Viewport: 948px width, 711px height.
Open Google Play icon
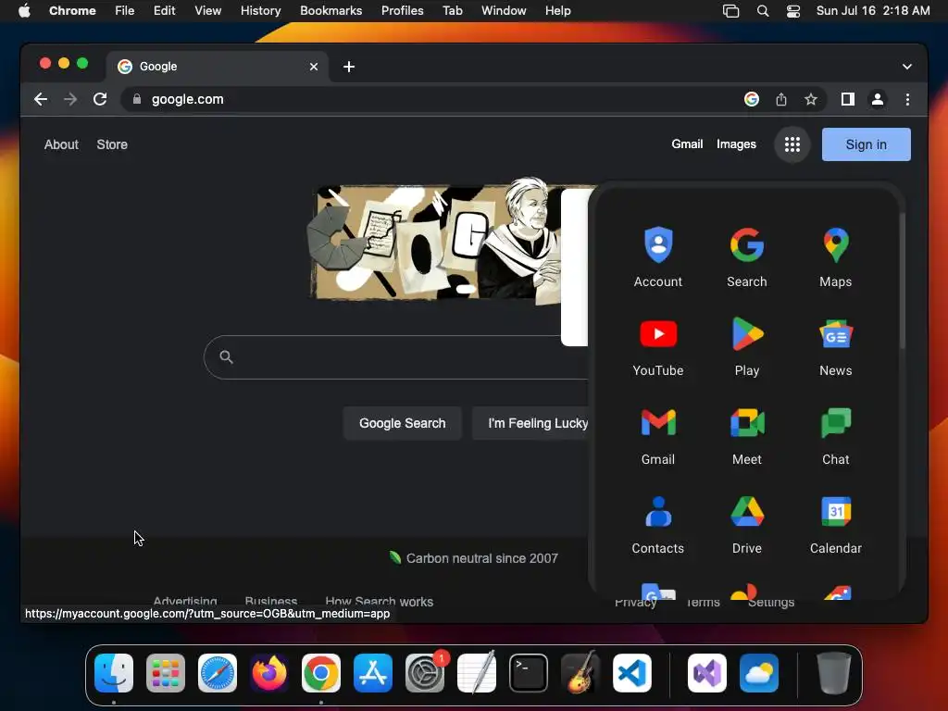[747, 346]
